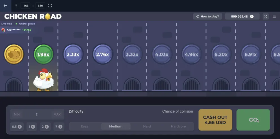Select Medium difficulty
The image size is (280, 139).
pos(116,126)
